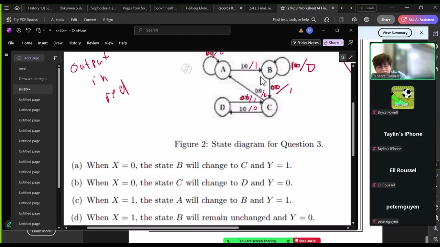Click Ask AI Assistant button
Screen dimensions: 440x247
tap(418, 20)
